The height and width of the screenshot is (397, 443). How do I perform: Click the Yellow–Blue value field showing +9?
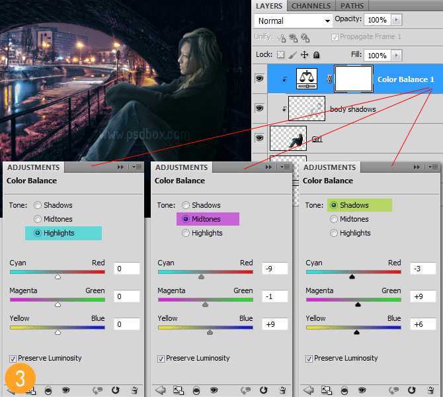pos(274,324)
